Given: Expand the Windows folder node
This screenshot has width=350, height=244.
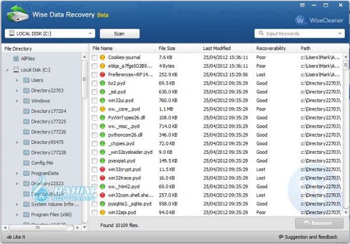Looking at the screenshot, I should [x=17, y=101].
